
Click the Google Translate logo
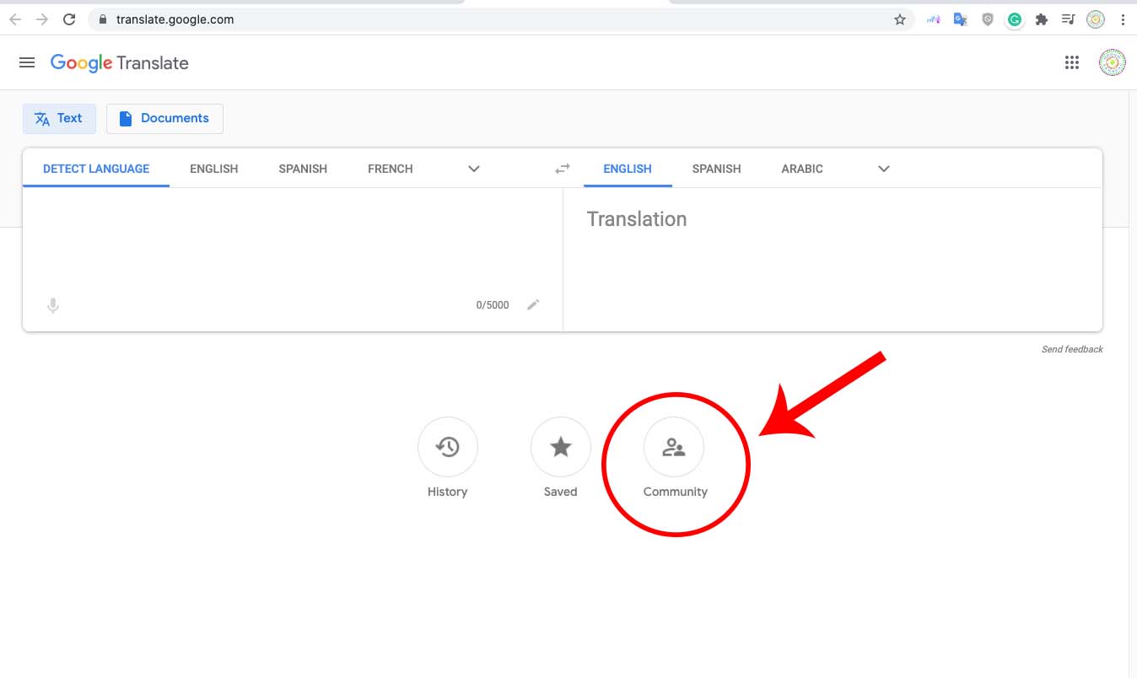[119, 63]
